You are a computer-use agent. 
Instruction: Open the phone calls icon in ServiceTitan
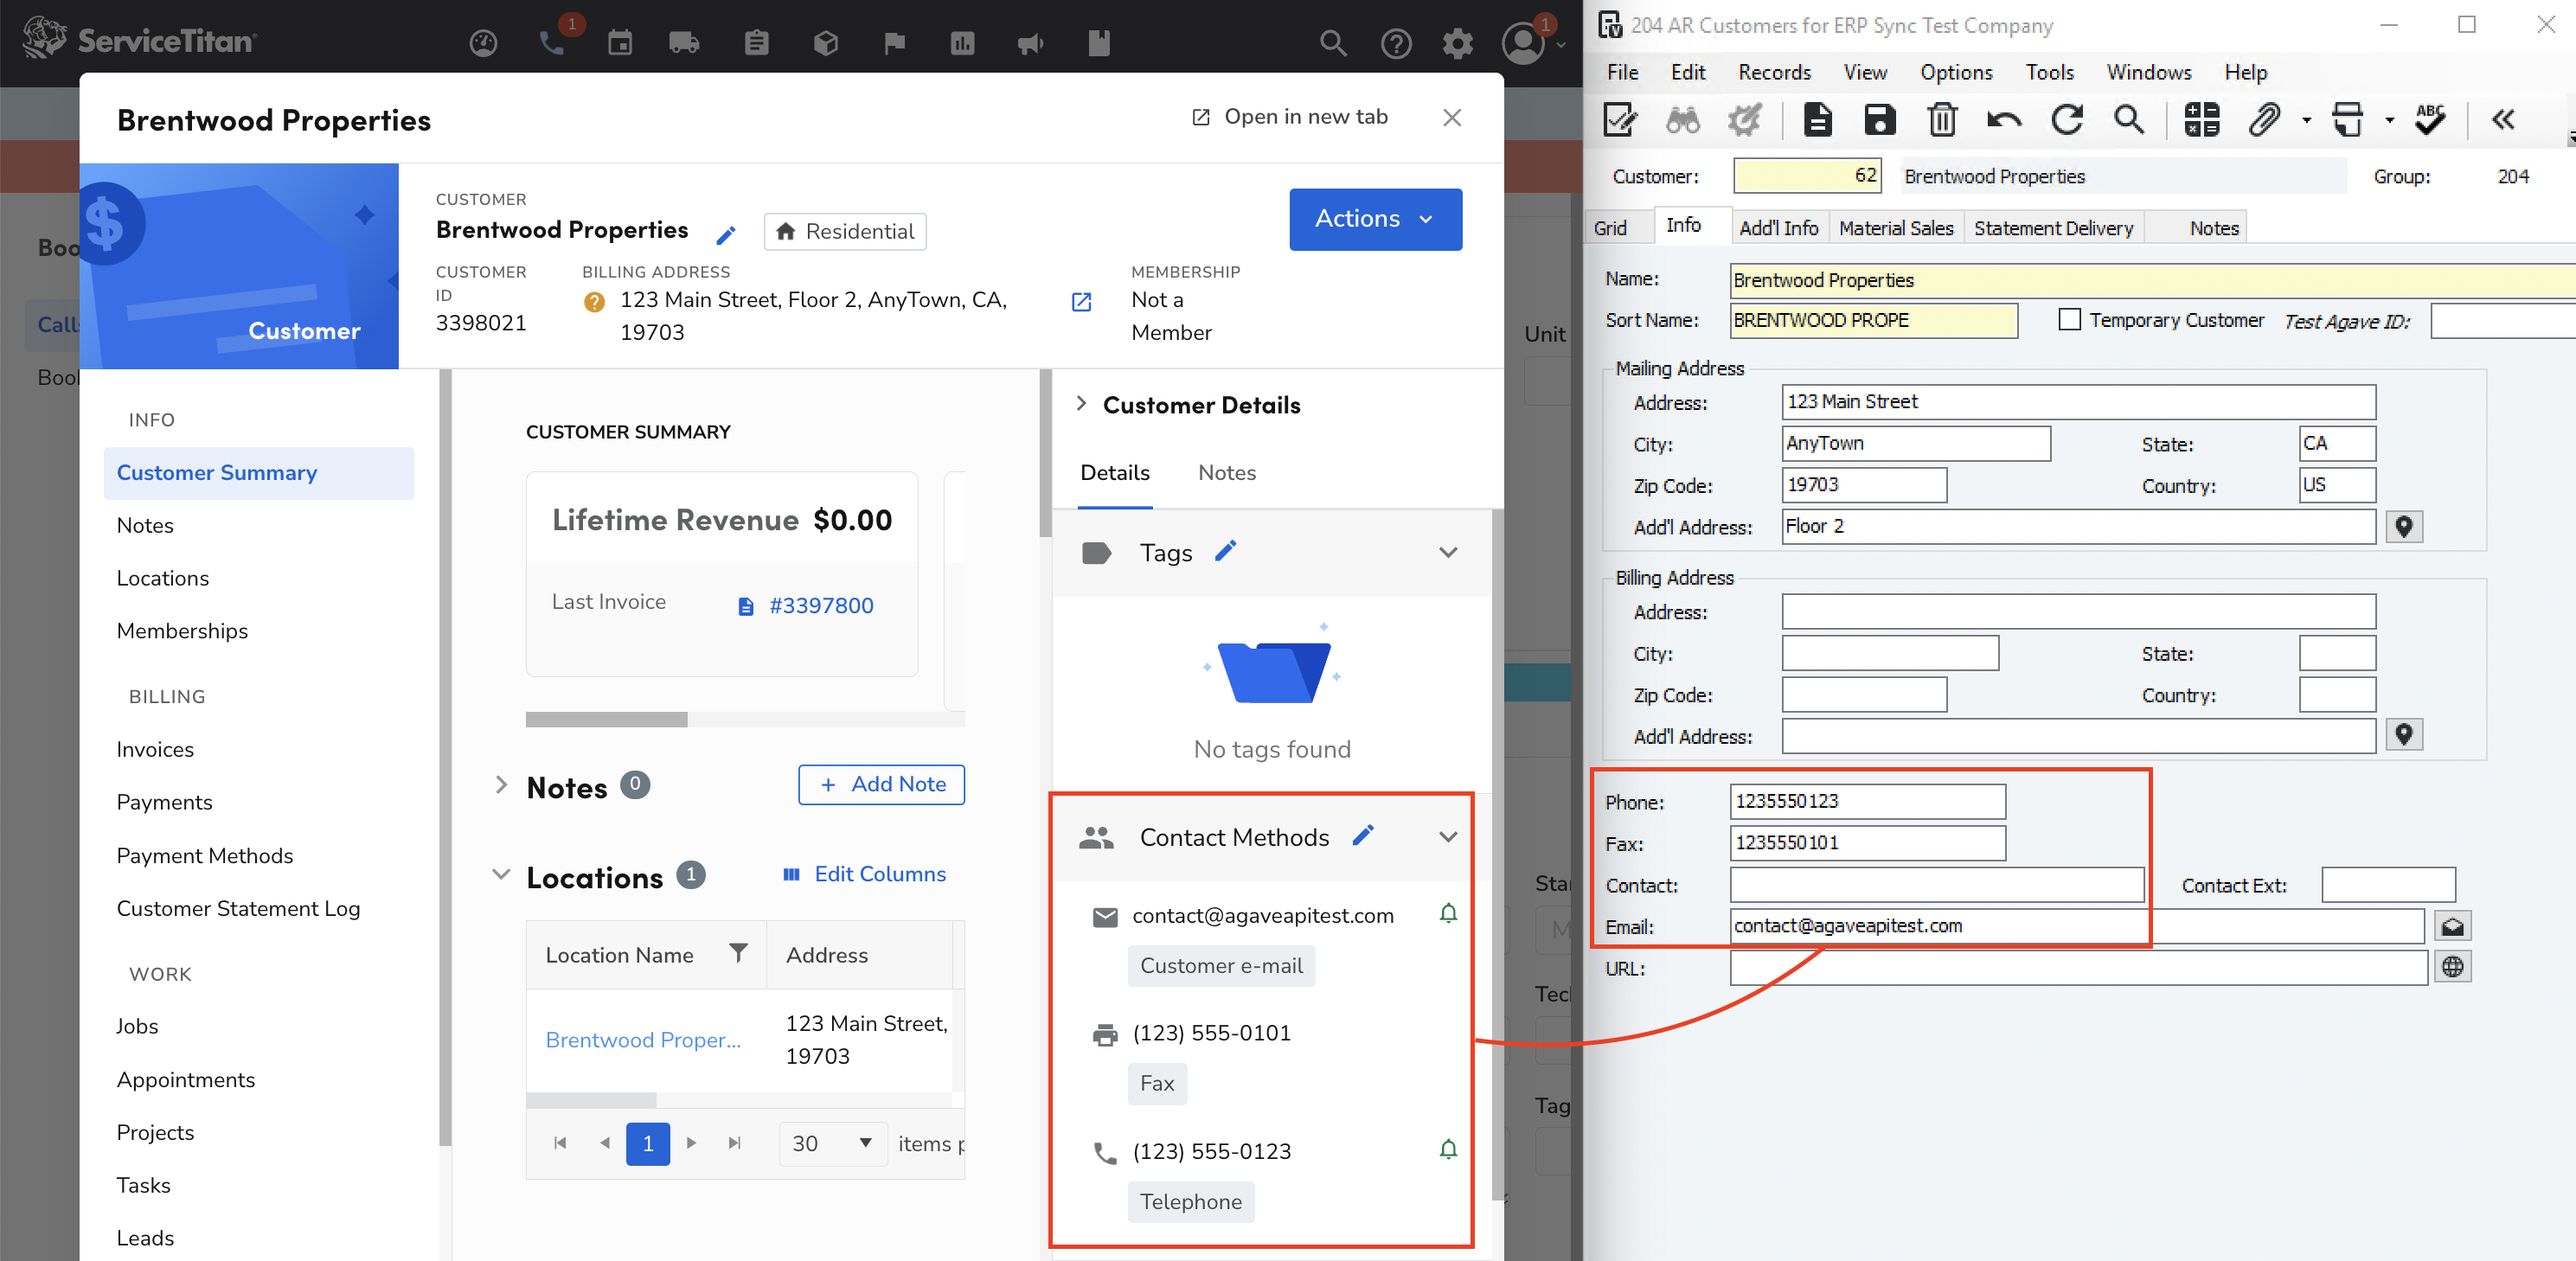coord(552,43)
